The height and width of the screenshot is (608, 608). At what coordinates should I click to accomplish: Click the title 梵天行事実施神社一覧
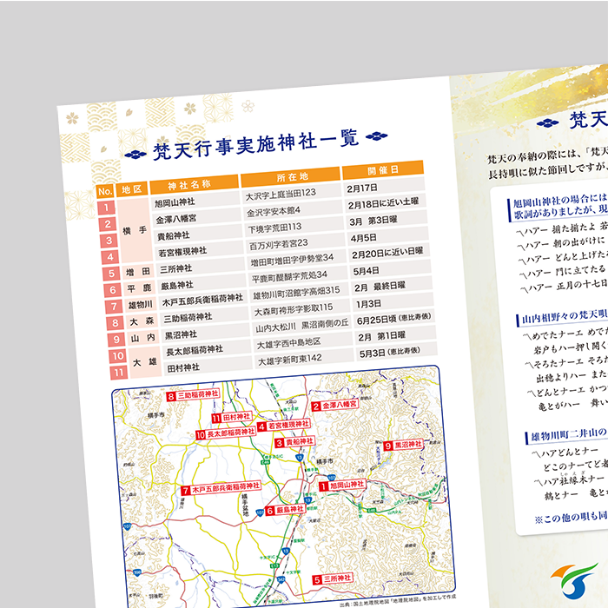click(x=256, y=145)
